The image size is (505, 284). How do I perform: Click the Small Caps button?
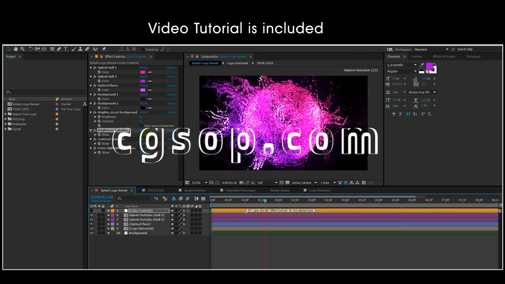[415, 114]
